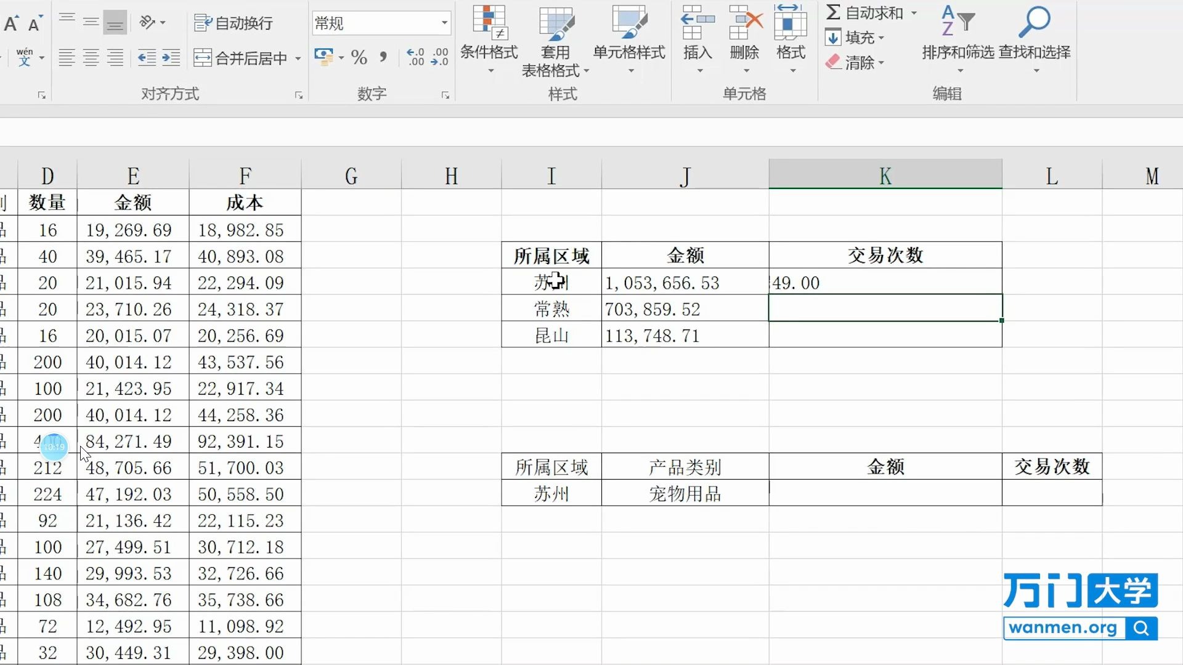Screen dimensions: 1183x665
Task: Increase decimal places button
Action: [416, 57]
